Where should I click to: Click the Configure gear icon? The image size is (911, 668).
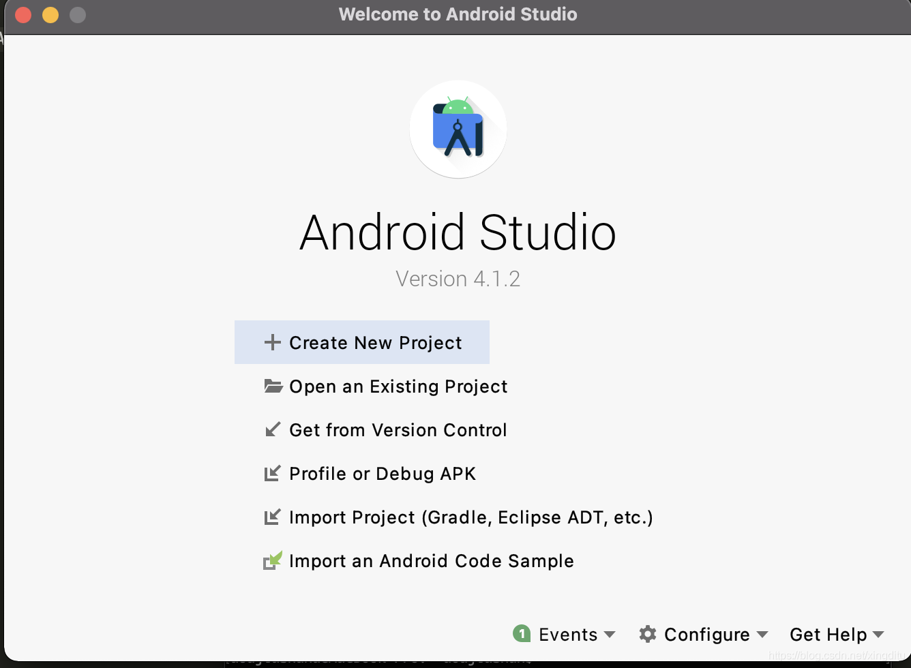click(x=647, y=634)
